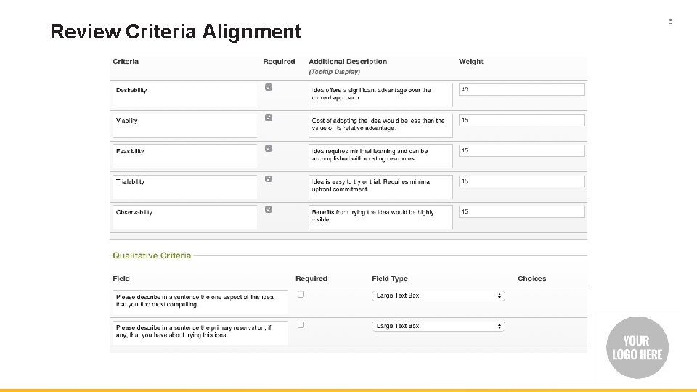Select the Viability weight input
The width and height of the screenshot is (697, 392).
521,120
